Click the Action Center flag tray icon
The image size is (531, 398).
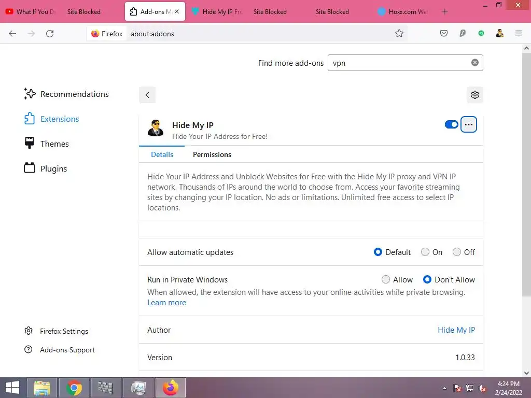(x=457, y=388)
